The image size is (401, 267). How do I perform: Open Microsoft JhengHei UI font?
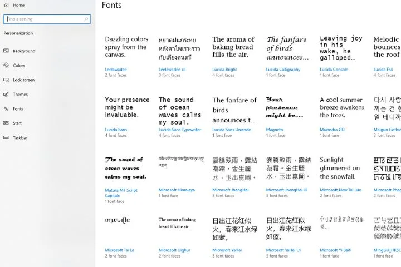point(287,190)
